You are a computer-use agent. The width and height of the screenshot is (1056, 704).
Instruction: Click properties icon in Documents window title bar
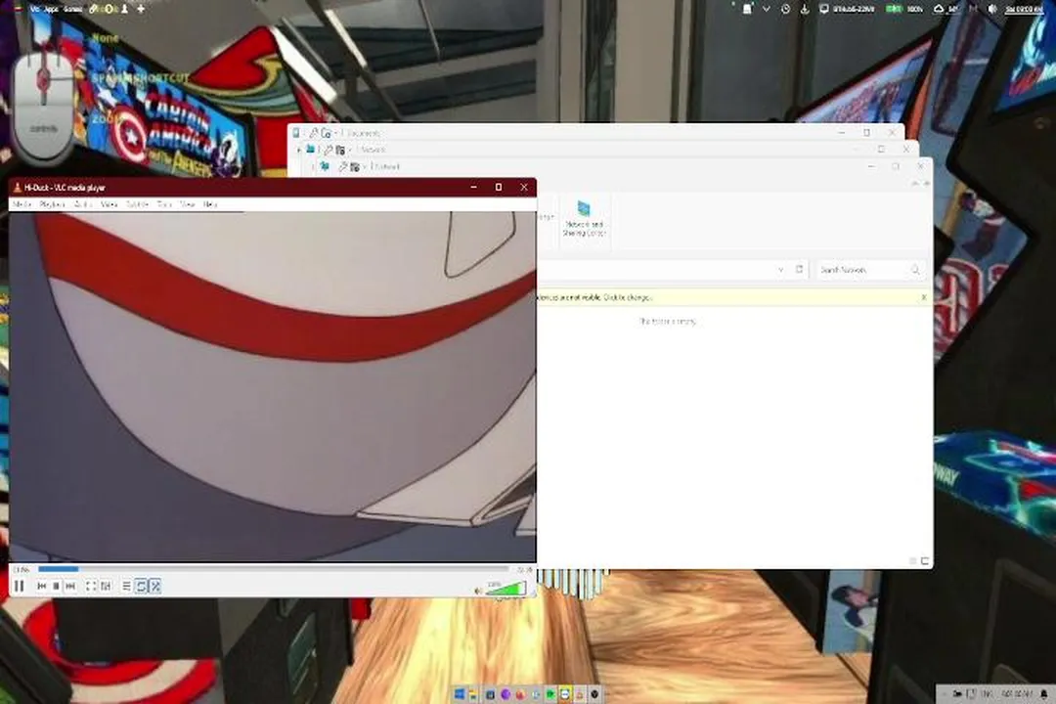pyautogui.click(x=314, y=133)
